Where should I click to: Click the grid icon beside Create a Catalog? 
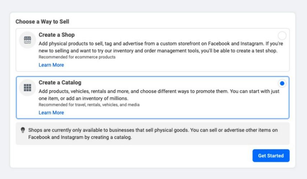(x=27, y=88)
